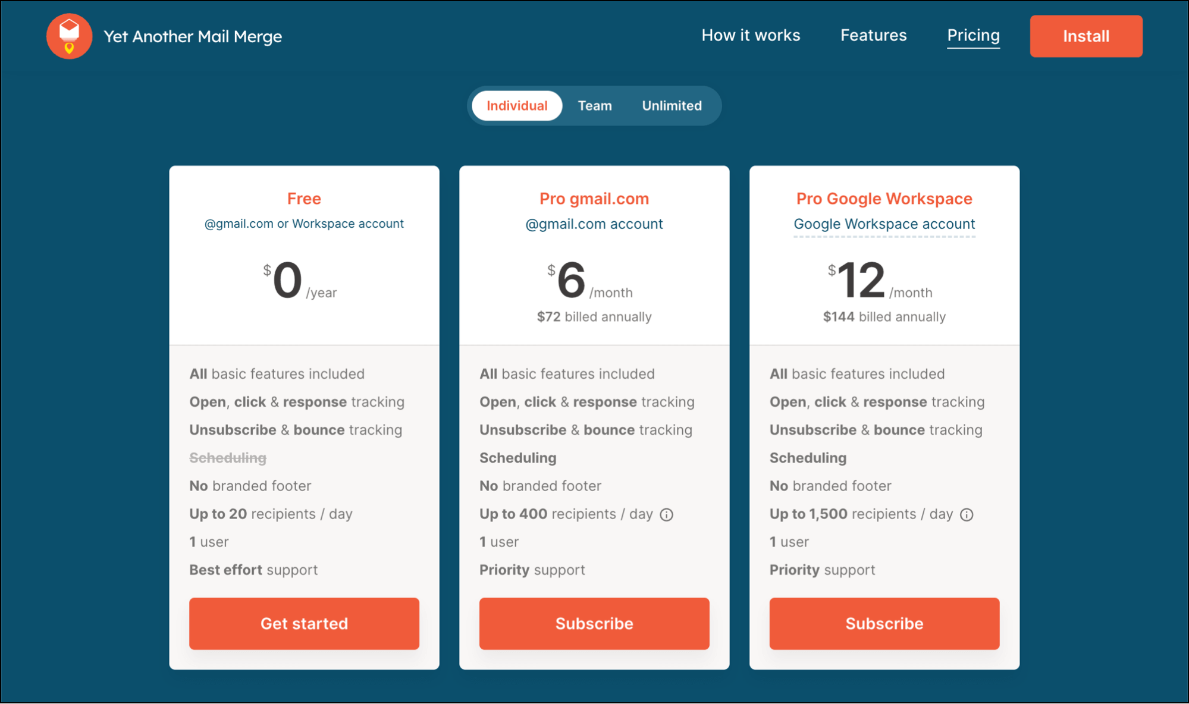
Task: Click No branded footer in Pro Google Workspace plan
Action: (831, 486)
